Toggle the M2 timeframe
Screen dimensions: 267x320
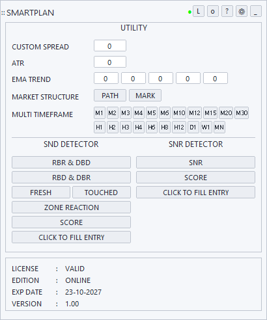(x=113, y=113)
